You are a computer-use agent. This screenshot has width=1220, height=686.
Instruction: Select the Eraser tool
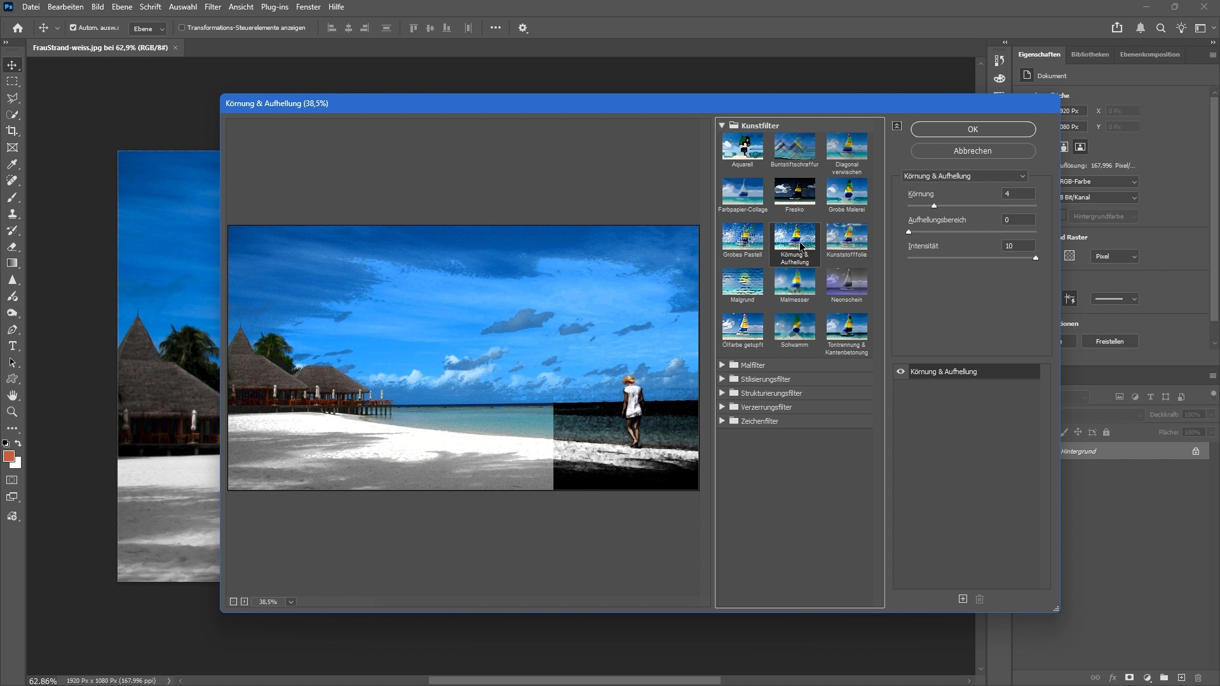coord(12,247)
